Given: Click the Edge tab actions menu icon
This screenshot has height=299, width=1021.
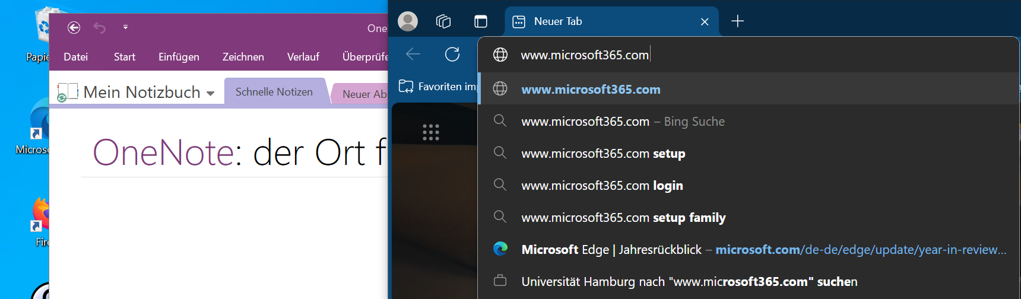Looking at the screenshot, I should [x=481, y=21].
